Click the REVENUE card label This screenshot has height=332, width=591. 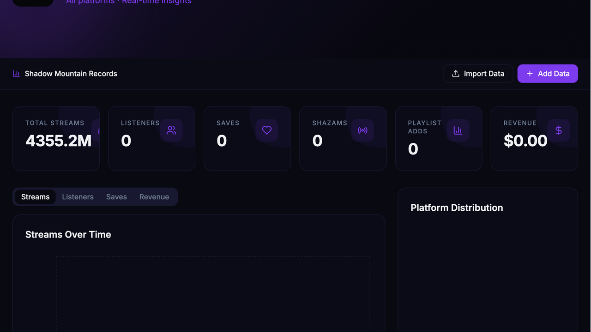pos(520,123)
